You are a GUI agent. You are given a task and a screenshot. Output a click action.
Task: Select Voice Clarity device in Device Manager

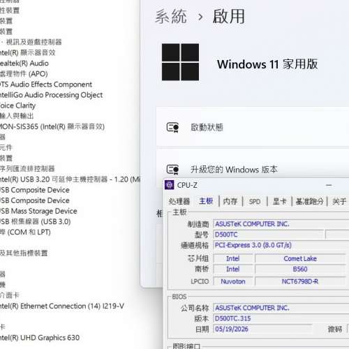click(x=17, y=105)
